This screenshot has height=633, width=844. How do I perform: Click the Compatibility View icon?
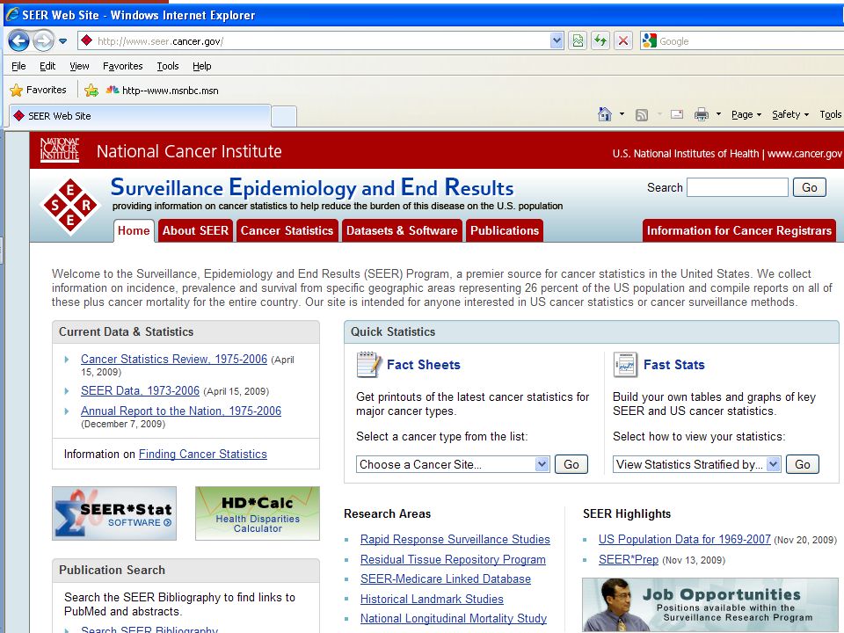pyautogui.click(x=578, y=41)
